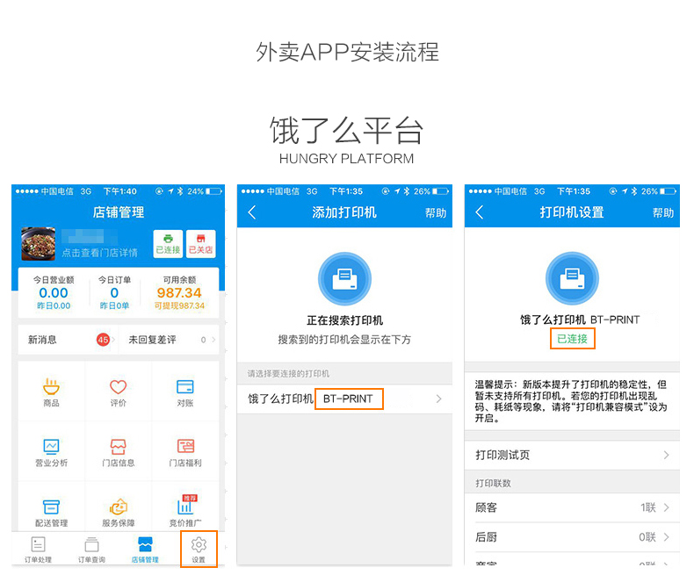Tap 帮助 on 添加打印机 screen

(x=436, y=213)
